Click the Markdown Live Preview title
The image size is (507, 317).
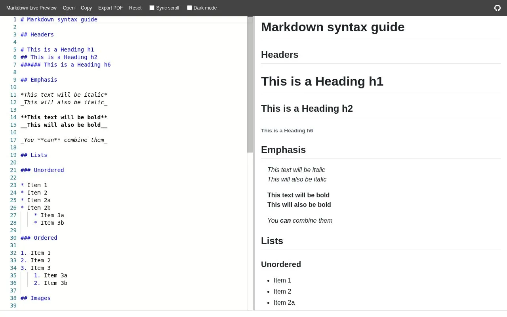click(31, 8)
